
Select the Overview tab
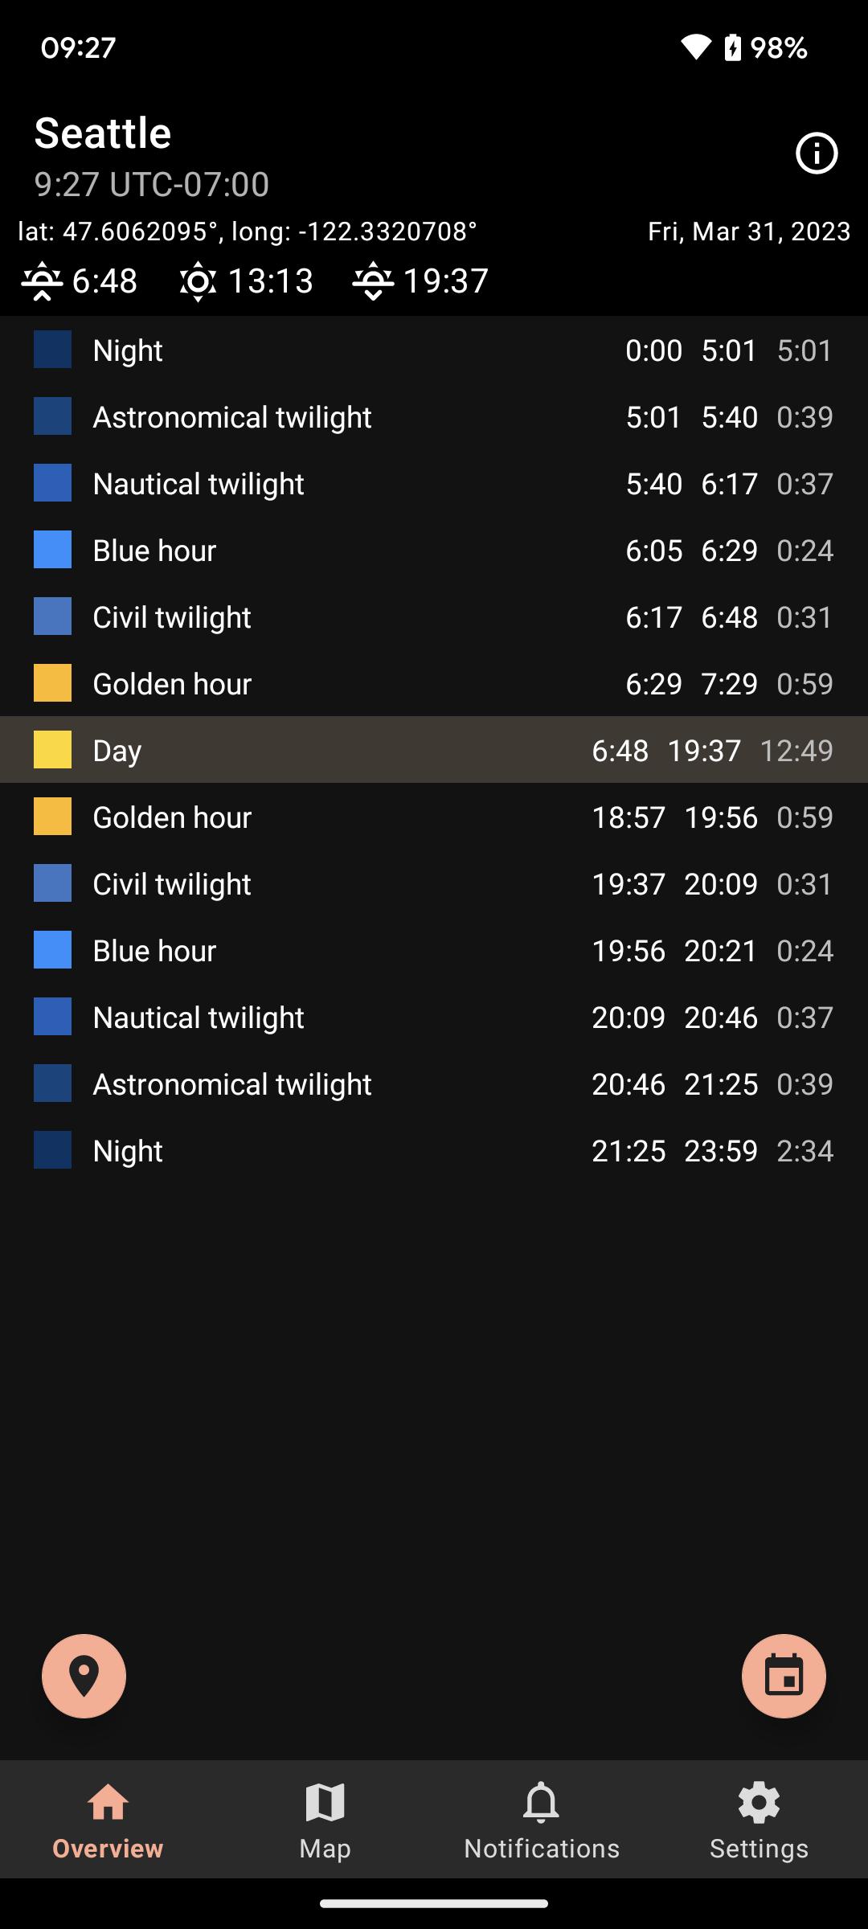[x=108, y=1820]
